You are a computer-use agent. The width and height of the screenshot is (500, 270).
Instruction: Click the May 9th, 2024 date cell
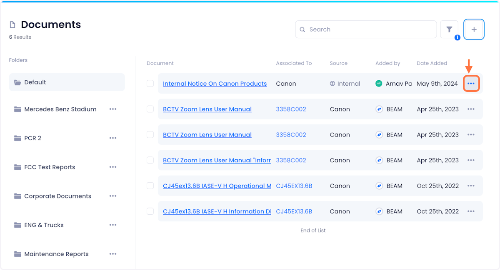437,84
